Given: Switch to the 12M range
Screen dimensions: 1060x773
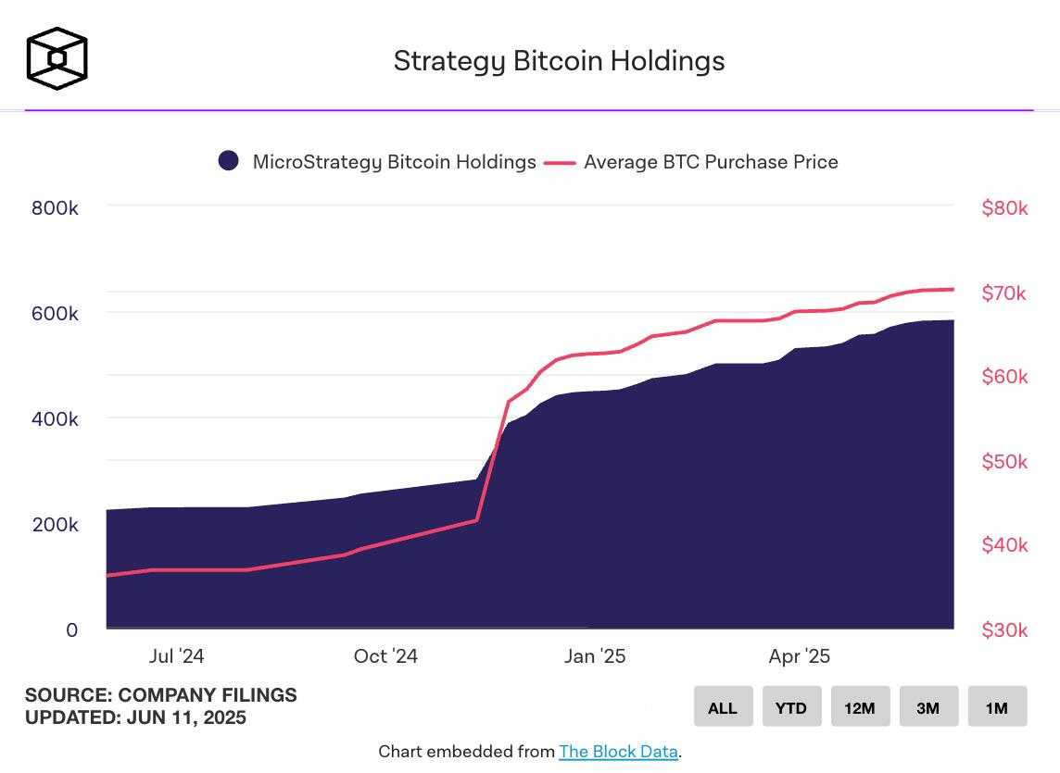Looking at the screenshot, I should click(x=860, y=706).
